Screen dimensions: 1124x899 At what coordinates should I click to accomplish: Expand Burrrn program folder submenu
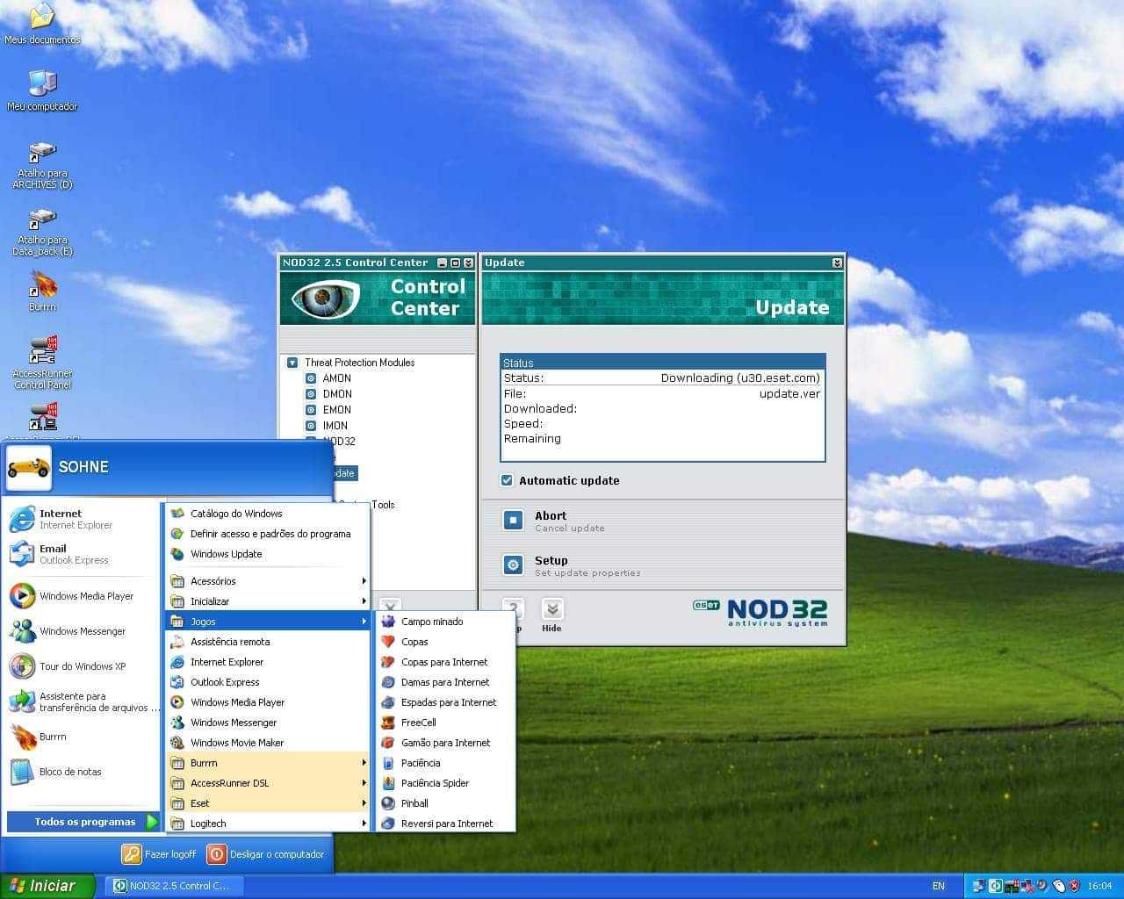click(268, 763)
